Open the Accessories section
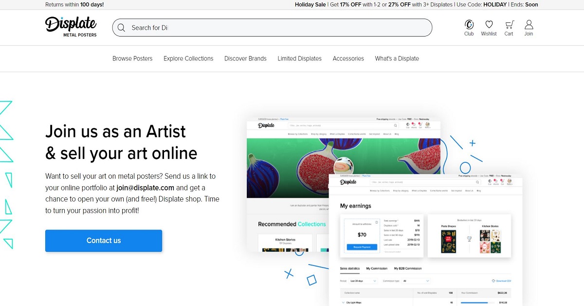Image resolution: width=584 pixels, height=306 pixels. (x=348, y=58)
